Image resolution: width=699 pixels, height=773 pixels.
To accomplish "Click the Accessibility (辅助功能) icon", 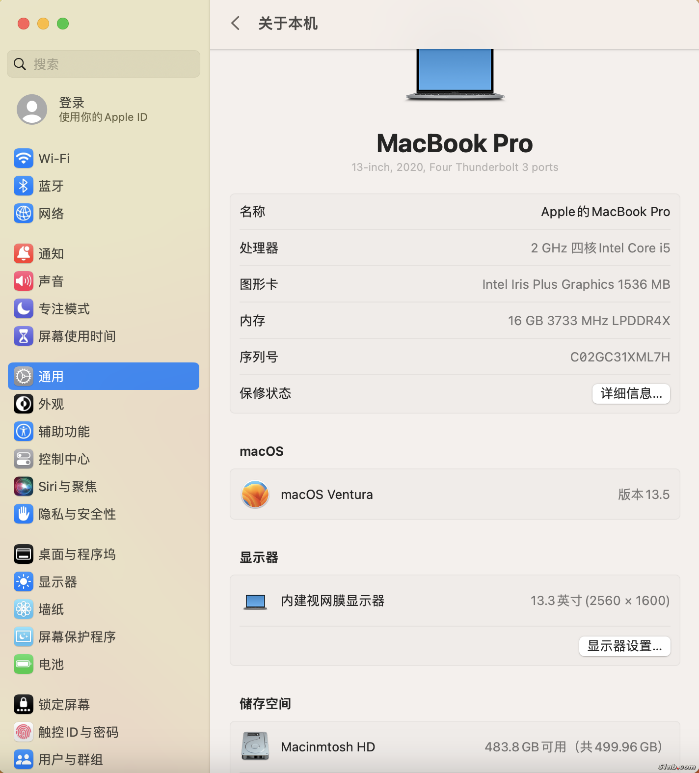I will pyautogui.click(x=24, y=431).
